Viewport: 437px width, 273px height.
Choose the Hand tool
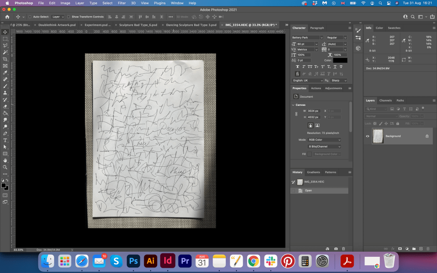click(x=5, y=160)
